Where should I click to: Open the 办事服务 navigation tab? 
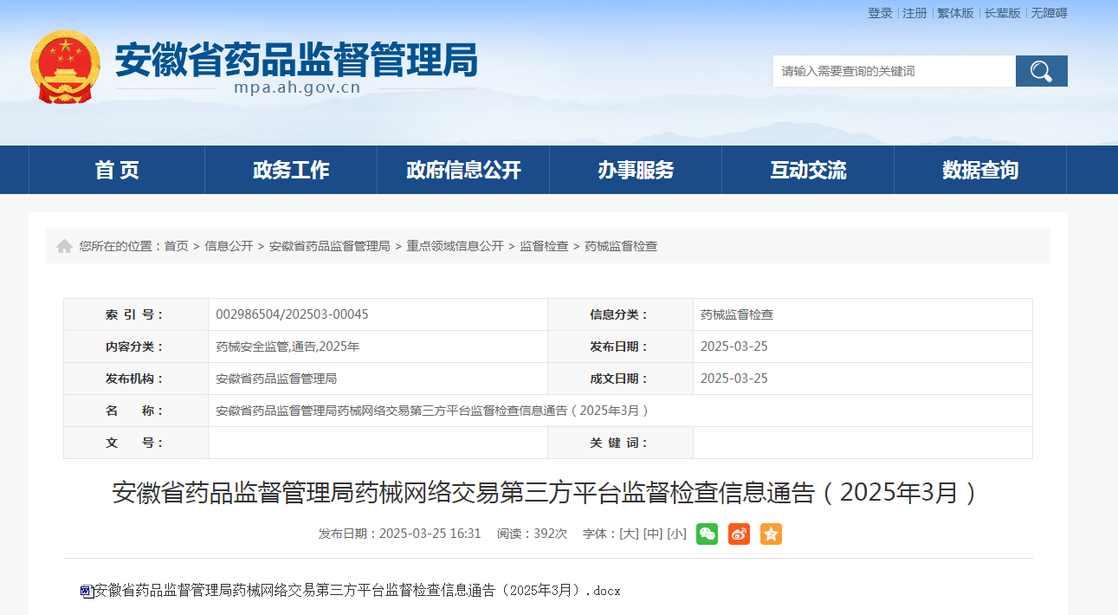tap(636, 170)
